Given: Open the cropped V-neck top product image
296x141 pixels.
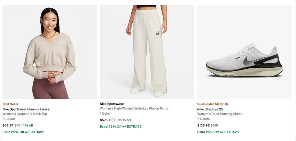Looking at the screenshot, I should [50, 52].
